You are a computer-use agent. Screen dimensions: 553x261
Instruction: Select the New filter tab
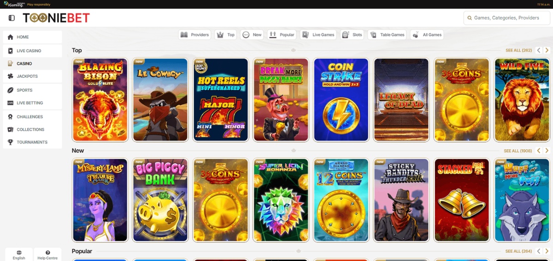pos(252,35)
